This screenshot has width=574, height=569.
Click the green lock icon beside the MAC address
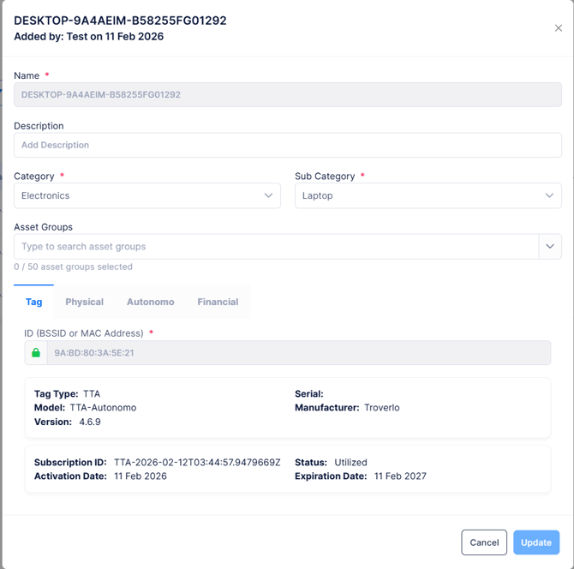[x=35, y=352]
